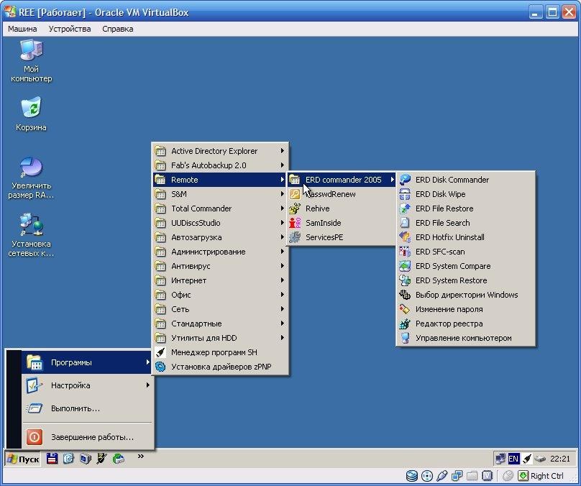Image resolution: width=581 pixels, height=486 pixels.
Task: Launch Изменение пароля tool
Action: point(465,309)
